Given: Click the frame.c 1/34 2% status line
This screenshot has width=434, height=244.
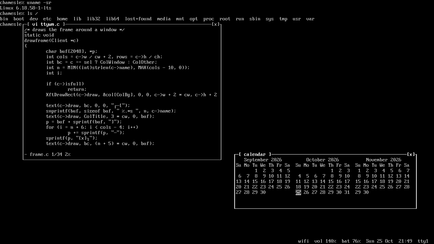Looking at the screenshot, I should click(47, 155).
